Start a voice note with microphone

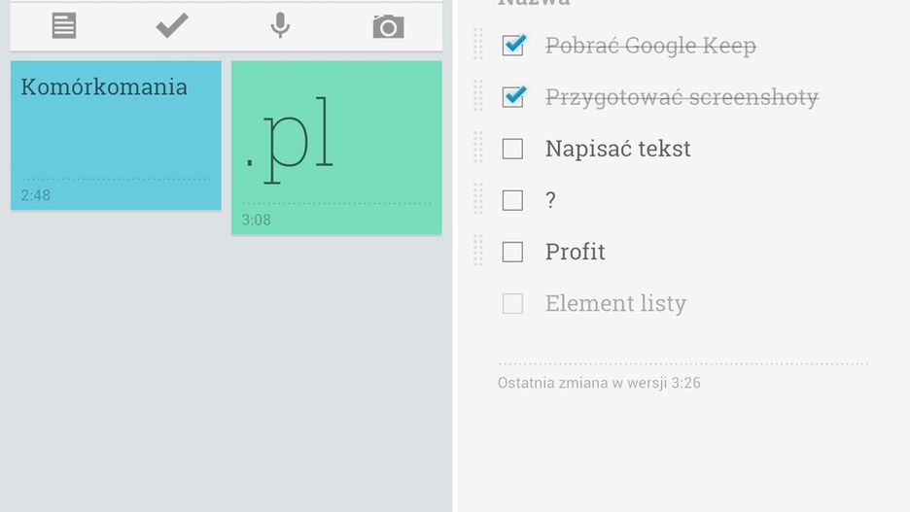pyautogui.click(x=280, y=26)
